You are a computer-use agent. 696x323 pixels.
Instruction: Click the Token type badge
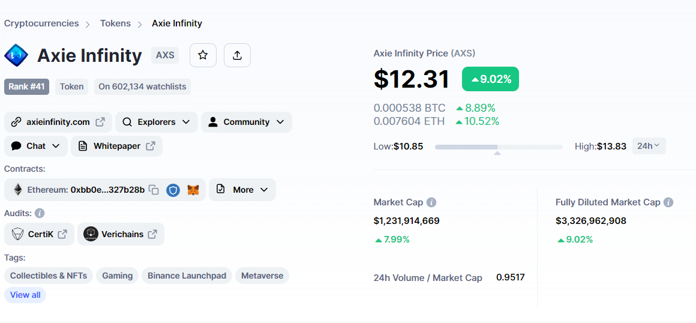(72, 86)
